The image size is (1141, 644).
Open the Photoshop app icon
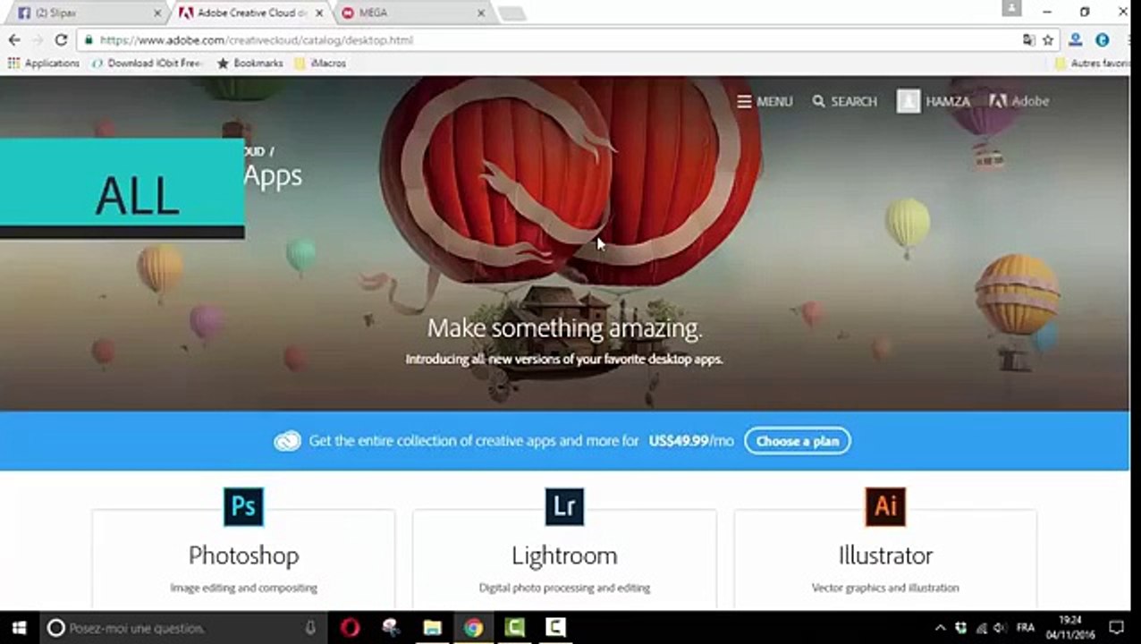coord(243,506)
